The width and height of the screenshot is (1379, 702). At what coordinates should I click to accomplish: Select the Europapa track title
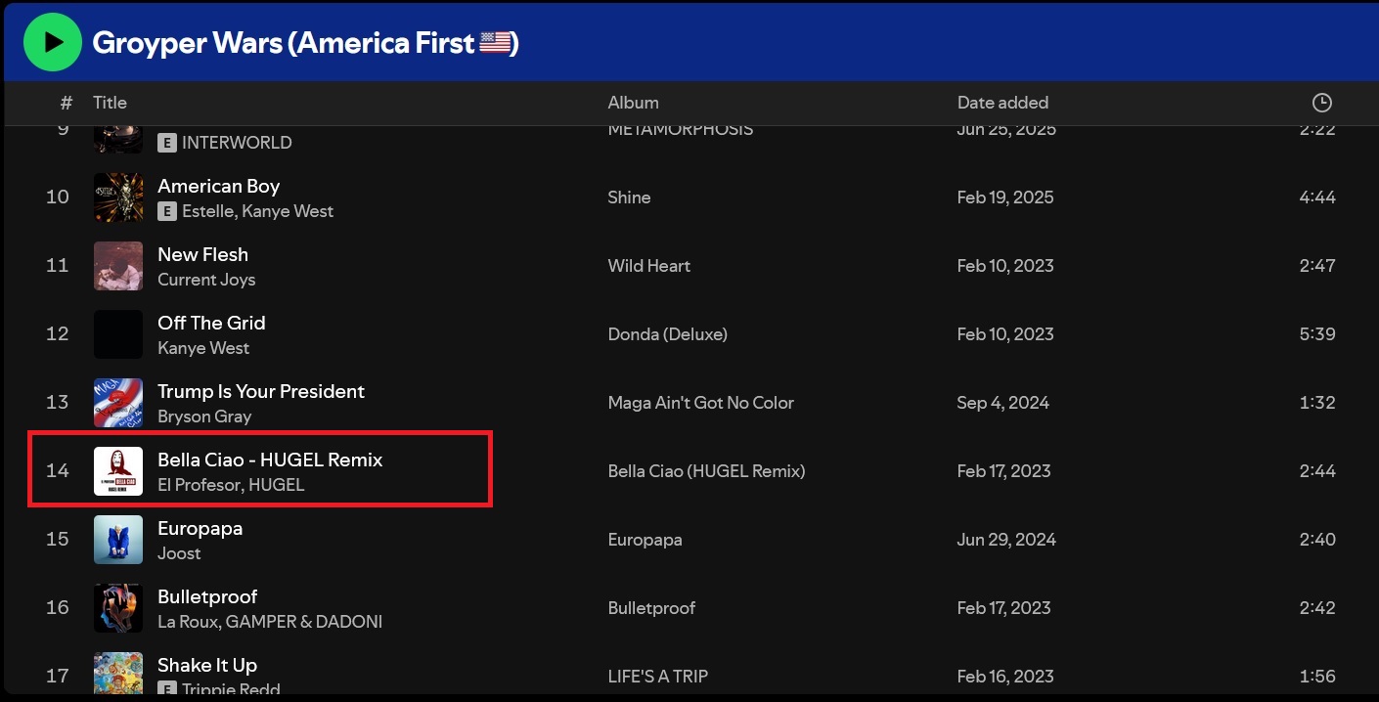(x=200, y=528)
